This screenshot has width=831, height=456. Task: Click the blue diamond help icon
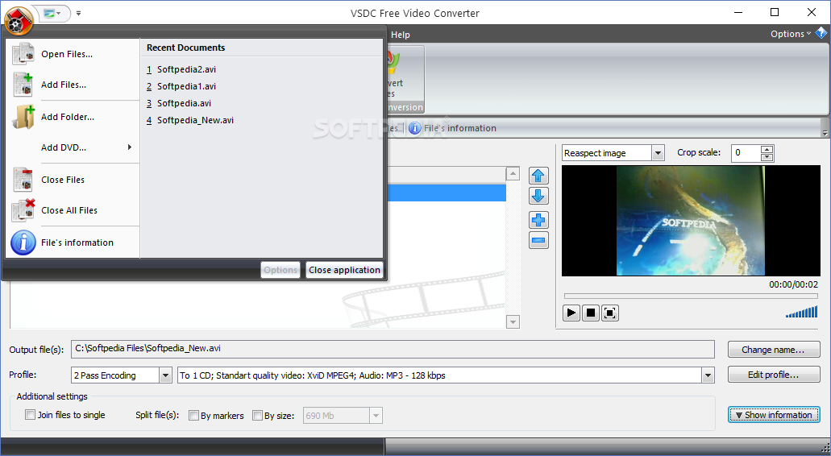click(821, 33)
